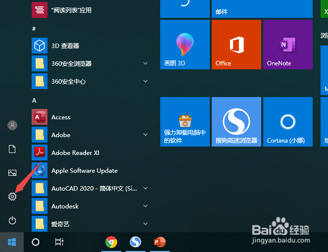Click the user account avatar icon
The image size is (328, 252).
click(12, 125)
